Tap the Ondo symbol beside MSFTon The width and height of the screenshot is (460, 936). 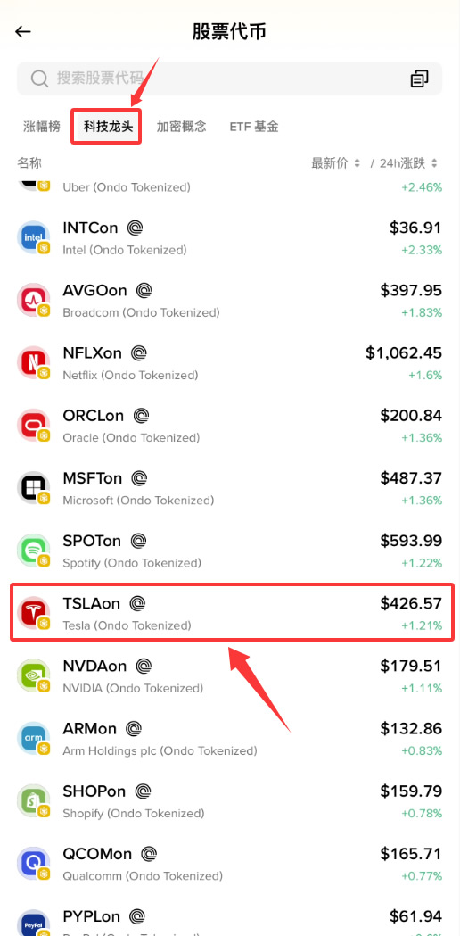(x=139, y=478)
